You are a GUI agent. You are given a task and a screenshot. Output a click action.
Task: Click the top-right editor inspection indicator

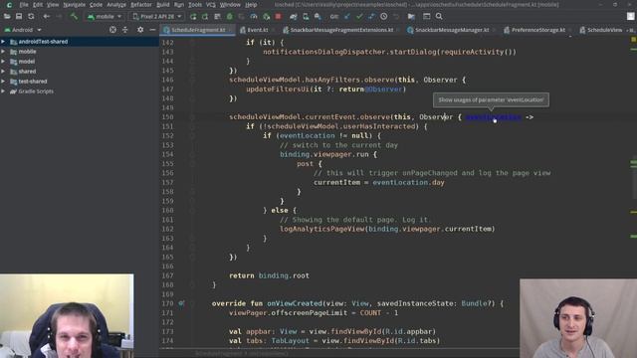click(633, 40)
